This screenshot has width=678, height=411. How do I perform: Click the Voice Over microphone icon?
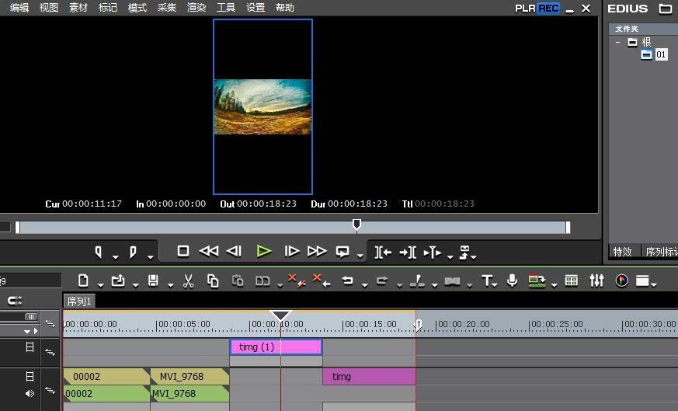tap(512, 280)
